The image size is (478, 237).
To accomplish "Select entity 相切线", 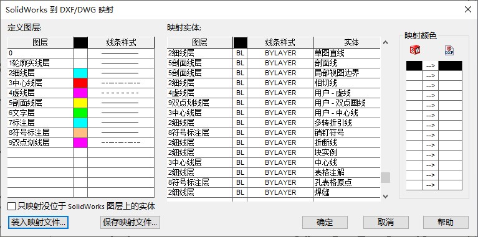I will pyautogui.click(x=347, y=83).
